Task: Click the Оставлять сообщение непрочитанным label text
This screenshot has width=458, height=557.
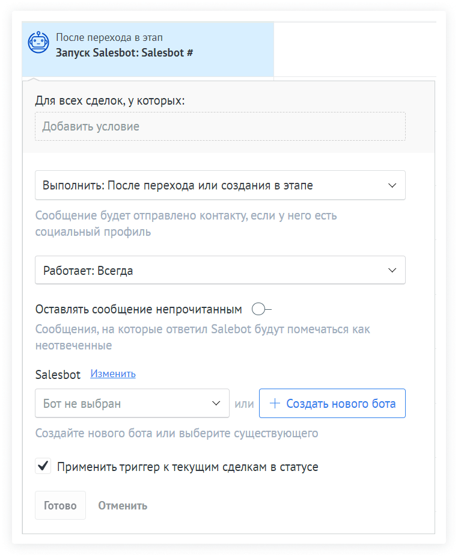Action: (139, 309)
